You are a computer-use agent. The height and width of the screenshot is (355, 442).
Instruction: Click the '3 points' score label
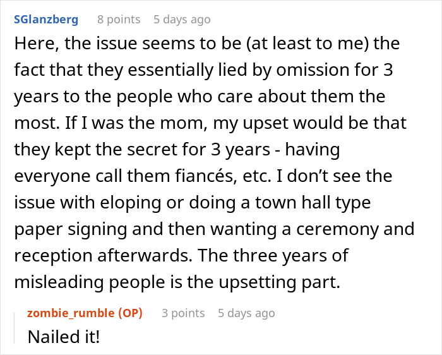point(183,313)
